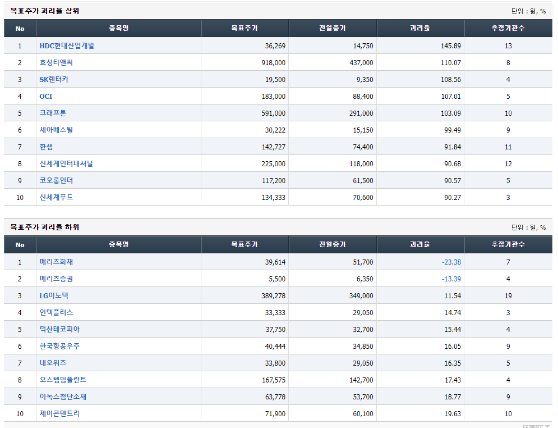
Task: Open the 오스템임플란트 stock link
Action: click(x=63, y=380)
